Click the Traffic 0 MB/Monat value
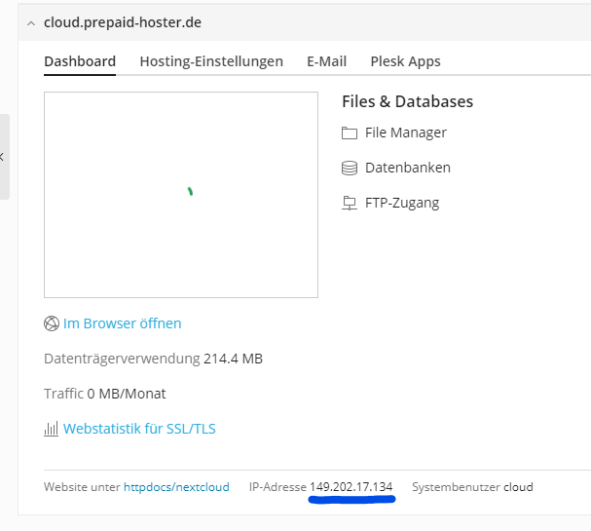591x531 pixels. click(127, 394)
